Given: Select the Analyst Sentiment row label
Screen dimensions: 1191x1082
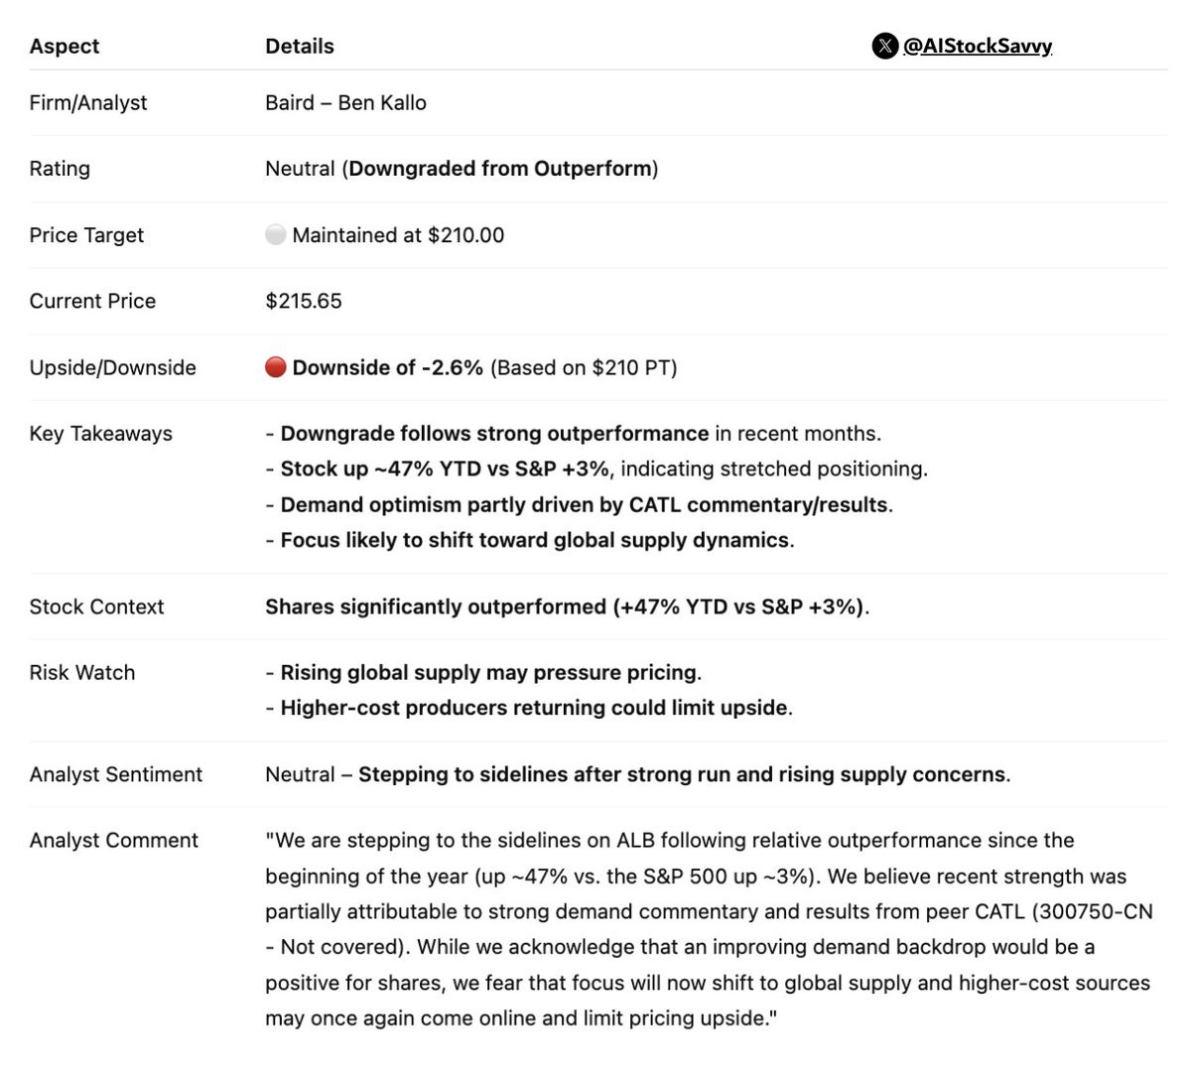Looking at the screenshot, I should coord(115,774).
